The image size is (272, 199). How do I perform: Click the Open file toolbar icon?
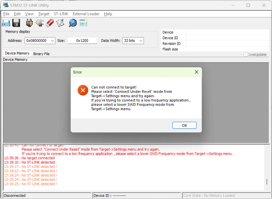6,23
